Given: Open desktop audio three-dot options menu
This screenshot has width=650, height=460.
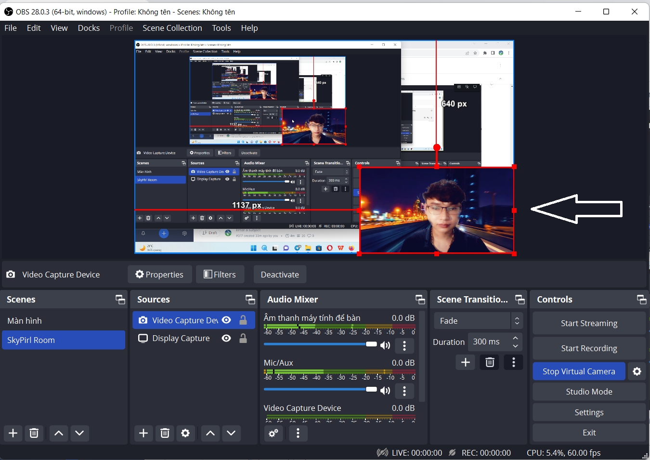Looking at the screenshot, I should [x=404, y=345].
